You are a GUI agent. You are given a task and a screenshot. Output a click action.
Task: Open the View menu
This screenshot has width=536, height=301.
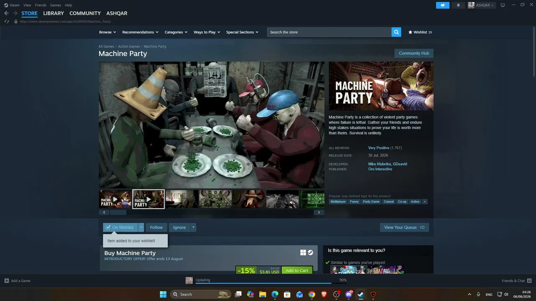tap(27, 5)
